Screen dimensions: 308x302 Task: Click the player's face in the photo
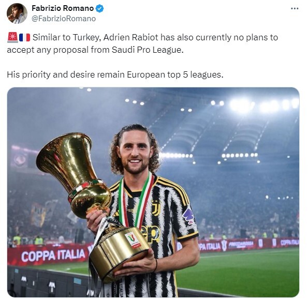tap(135, 152)
